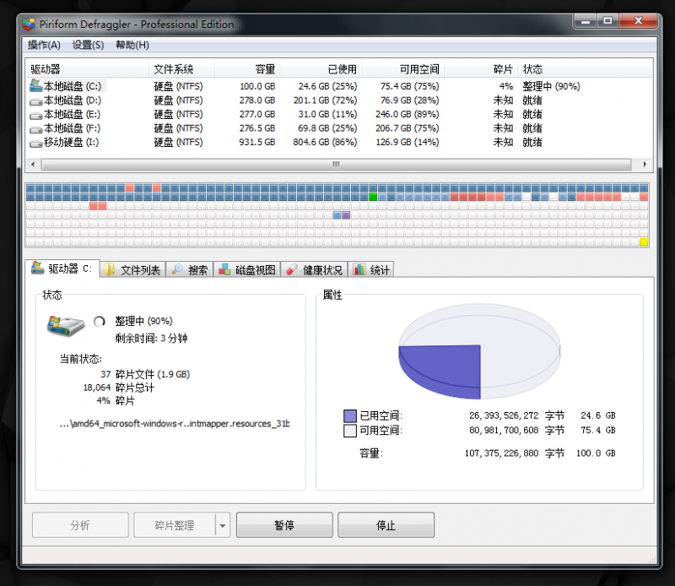The width and height of the screenshot is (675, 586).
Task: Click the Defraggler app icon in title bar
Action: (x=29, y=24)
